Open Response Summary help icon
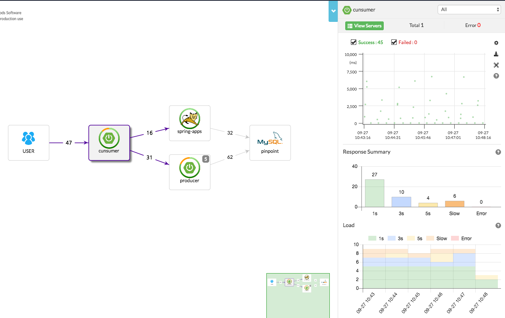The width and height of the screenshot is (505, 318). (498, 152)
